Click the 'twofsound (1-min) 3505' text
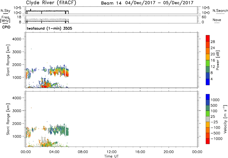The width and height of the screenshot is (228, 158). tap(49, 28)
